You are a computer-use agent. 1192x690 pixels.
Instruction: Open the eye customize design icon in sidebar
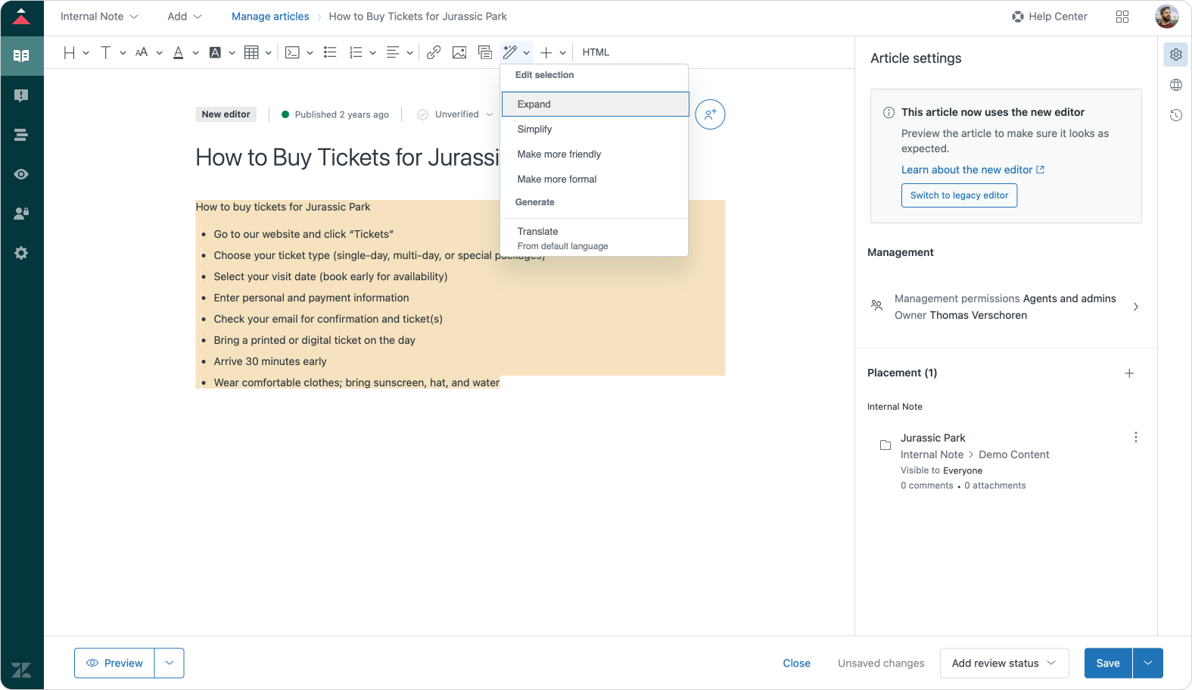pos(21,174)
